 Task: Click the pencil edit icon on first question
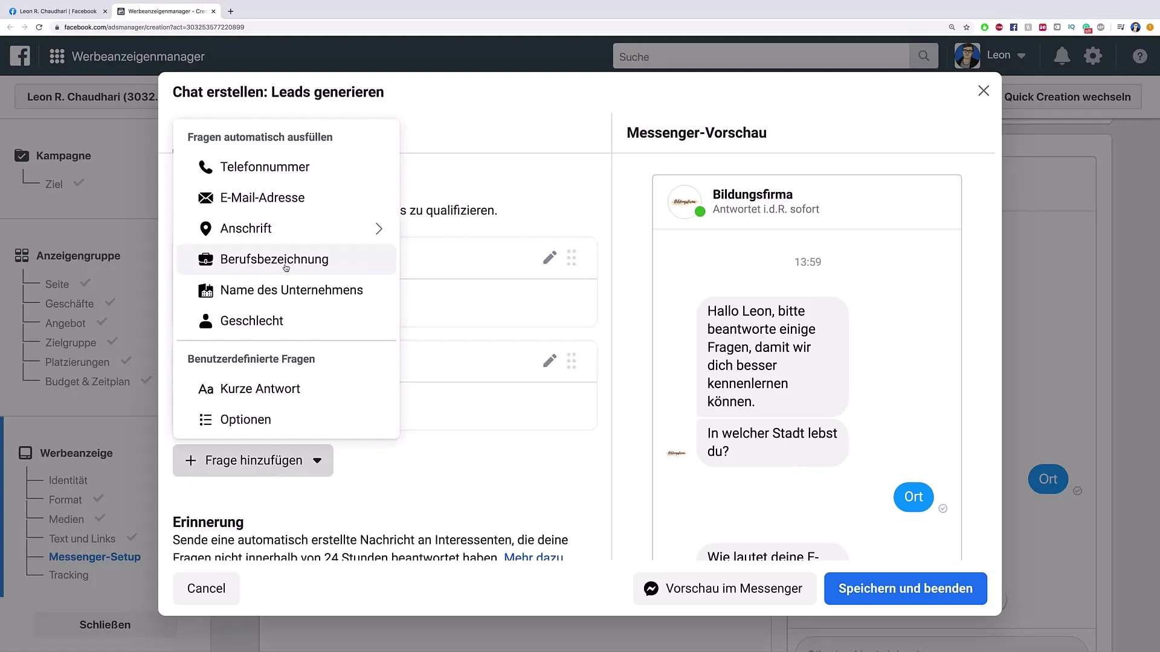tap(549, 258)
